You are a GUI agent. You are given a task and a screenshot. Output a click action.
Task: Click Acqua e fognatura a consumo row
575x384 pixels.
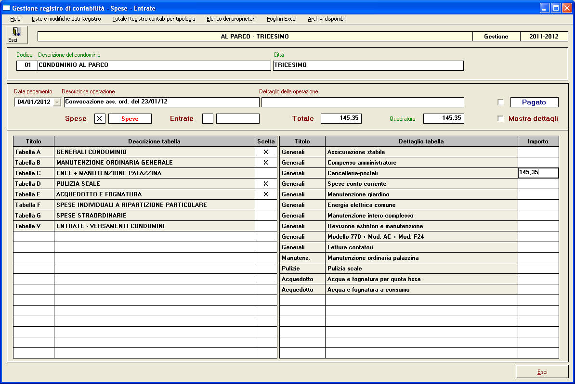(x=419, y=290)
